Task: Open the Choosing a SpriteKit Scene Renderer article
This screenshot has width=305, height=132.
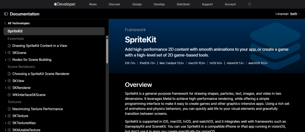Action: click(x=41, y=74)
